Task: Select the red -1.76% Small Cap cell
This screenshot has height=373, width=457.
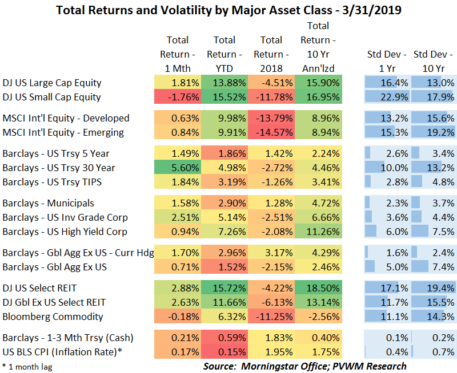Action: click(x=178, y=97)
